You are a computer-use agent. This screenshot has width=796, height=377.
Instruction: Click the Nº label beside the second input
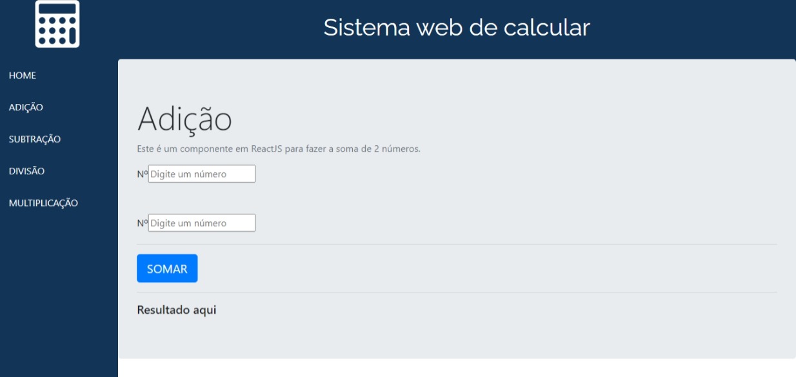click(141, 223)
